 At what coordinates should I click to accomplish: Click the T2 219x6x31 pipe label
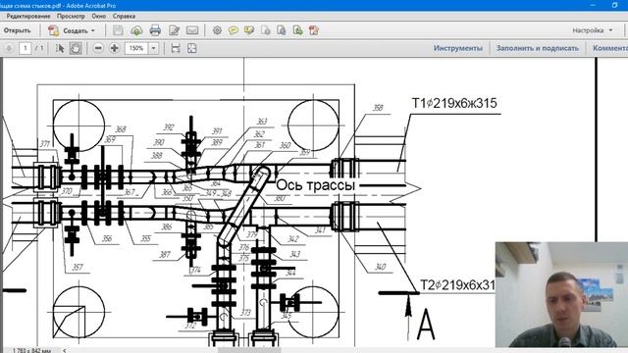tap(457, 285)
